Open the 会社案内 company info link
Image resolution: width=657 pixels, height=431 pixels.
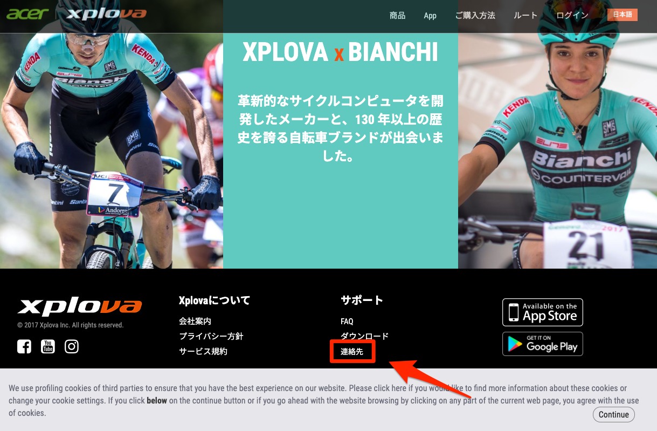(x=195, y=321)
